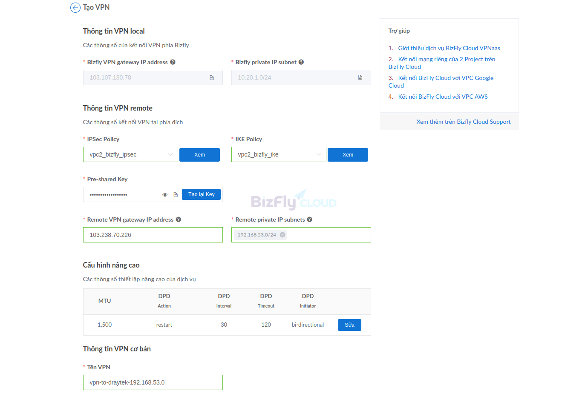Open Xem thêm trên Bizfly Cloud Support link
Viewport: 588px width, 399px height.
tap(463, 122)
